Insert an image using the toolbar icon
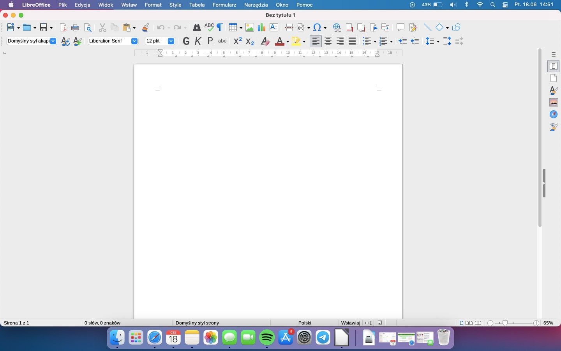 pyautogui.click(x=250, y=27)
